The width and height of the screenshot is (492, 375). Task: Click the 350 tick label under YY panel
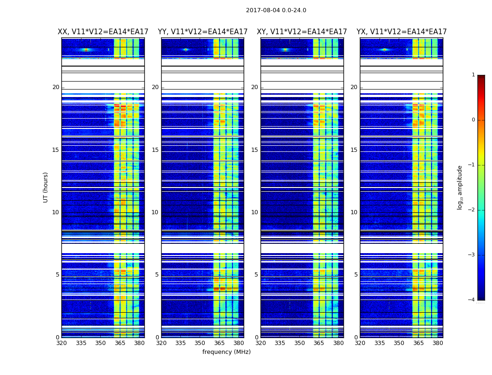(x=200, y=343)
